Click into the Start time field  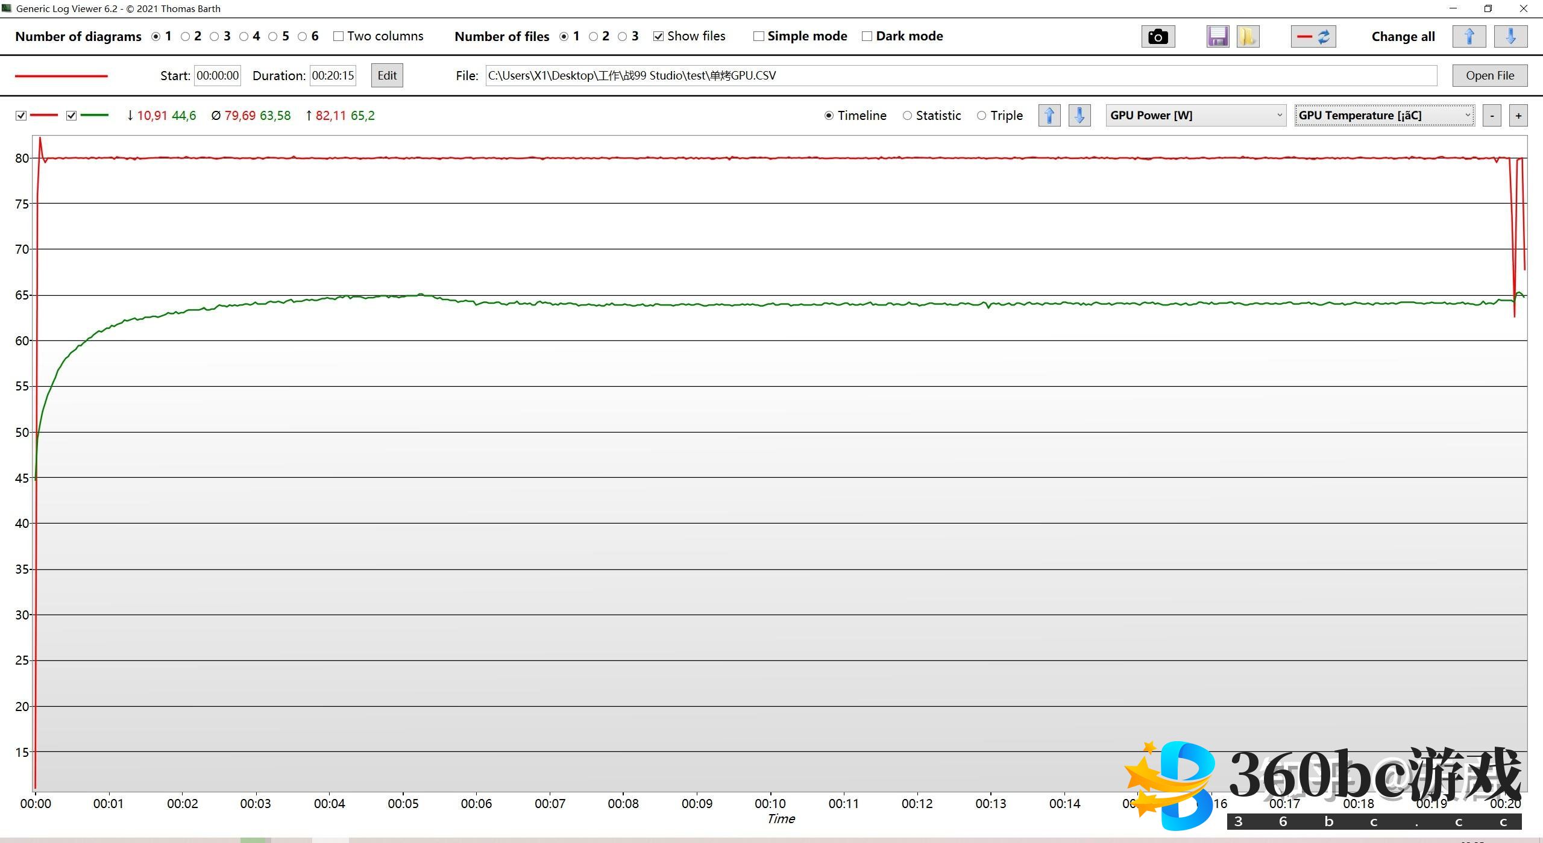(217, 75)
